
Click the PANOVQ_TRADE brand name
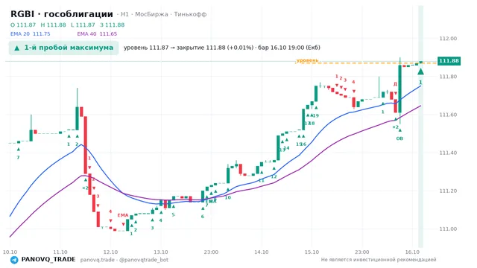[48, 260]
